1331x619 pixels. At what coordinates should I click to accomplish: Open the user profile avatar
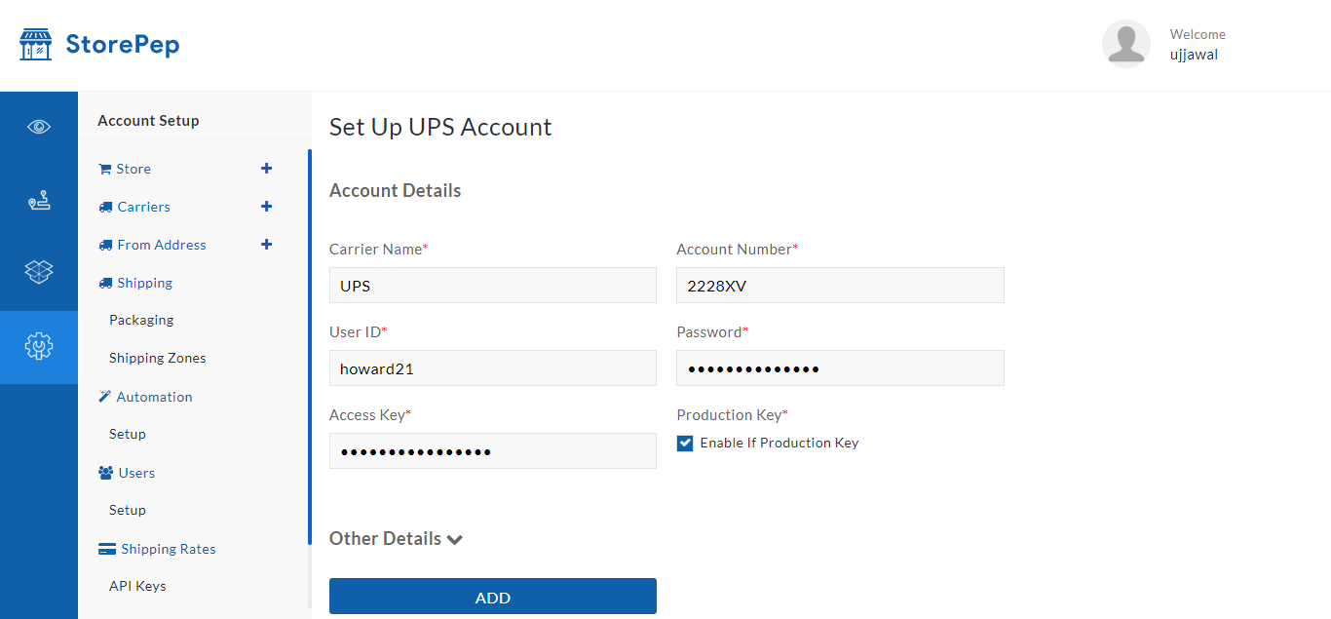point(1125,44)
